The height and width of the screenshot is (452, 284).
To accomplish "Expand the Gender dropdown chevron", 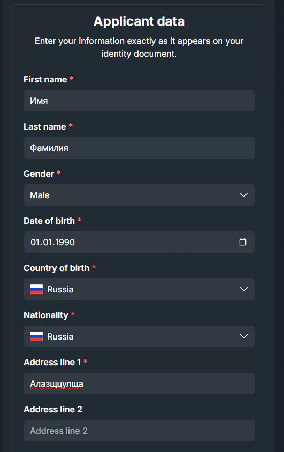I will coord(244,195).
